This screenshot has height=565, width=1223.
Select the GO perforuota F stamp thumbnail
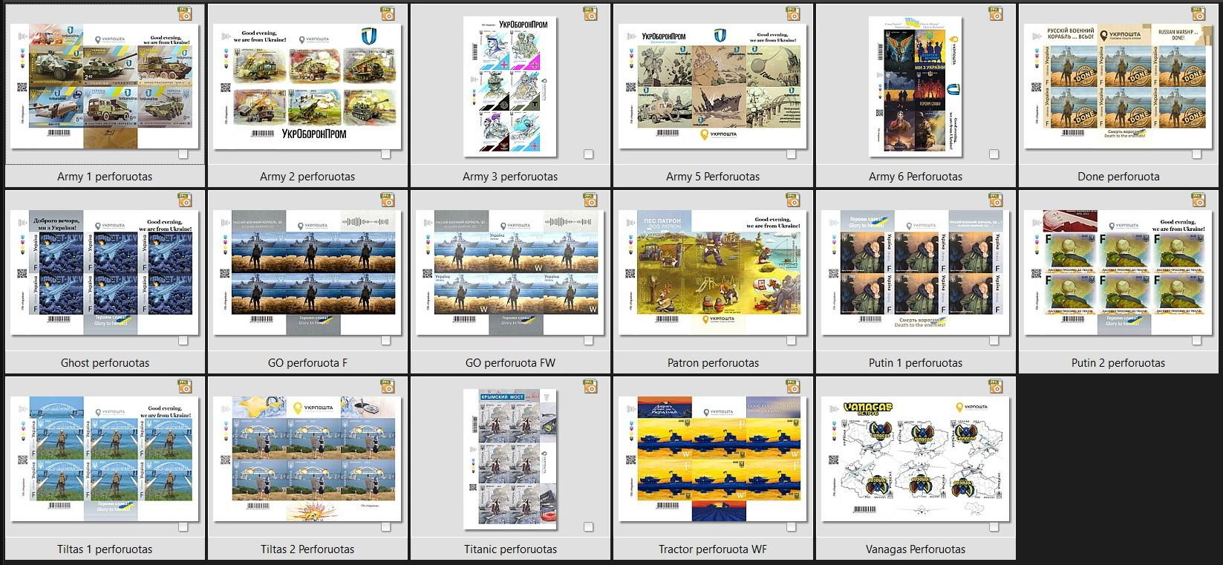pyautogui.click(x=307, y=272)
